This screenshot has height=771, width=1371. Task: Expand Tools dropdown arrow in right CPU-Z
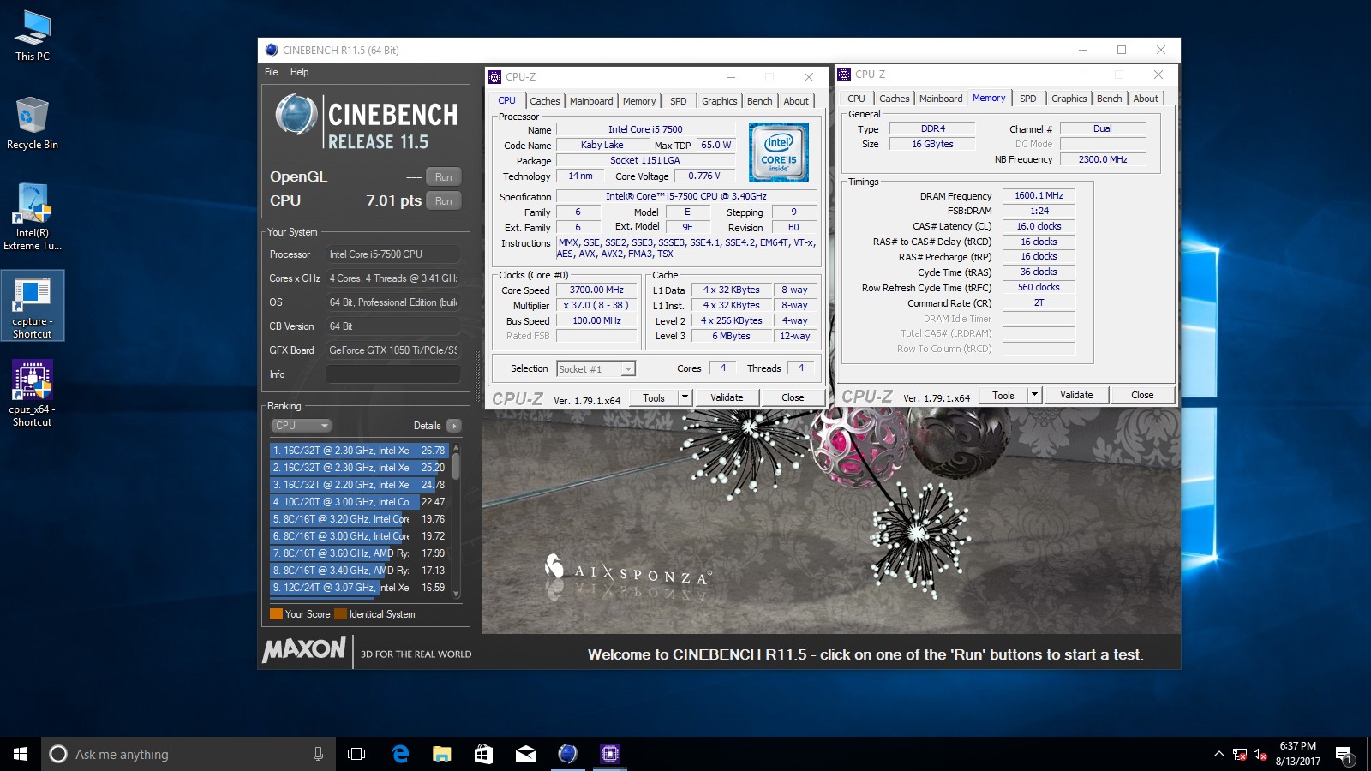pos(1034,395)
